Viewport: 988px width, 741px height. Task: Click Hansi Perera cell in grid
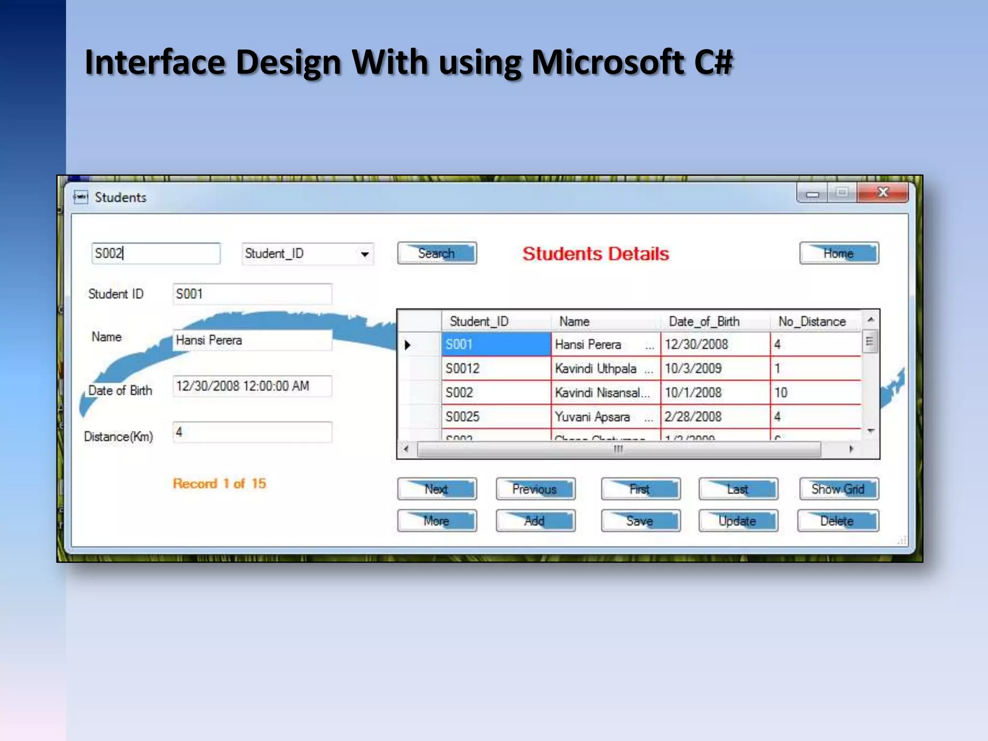click(605, 344)
